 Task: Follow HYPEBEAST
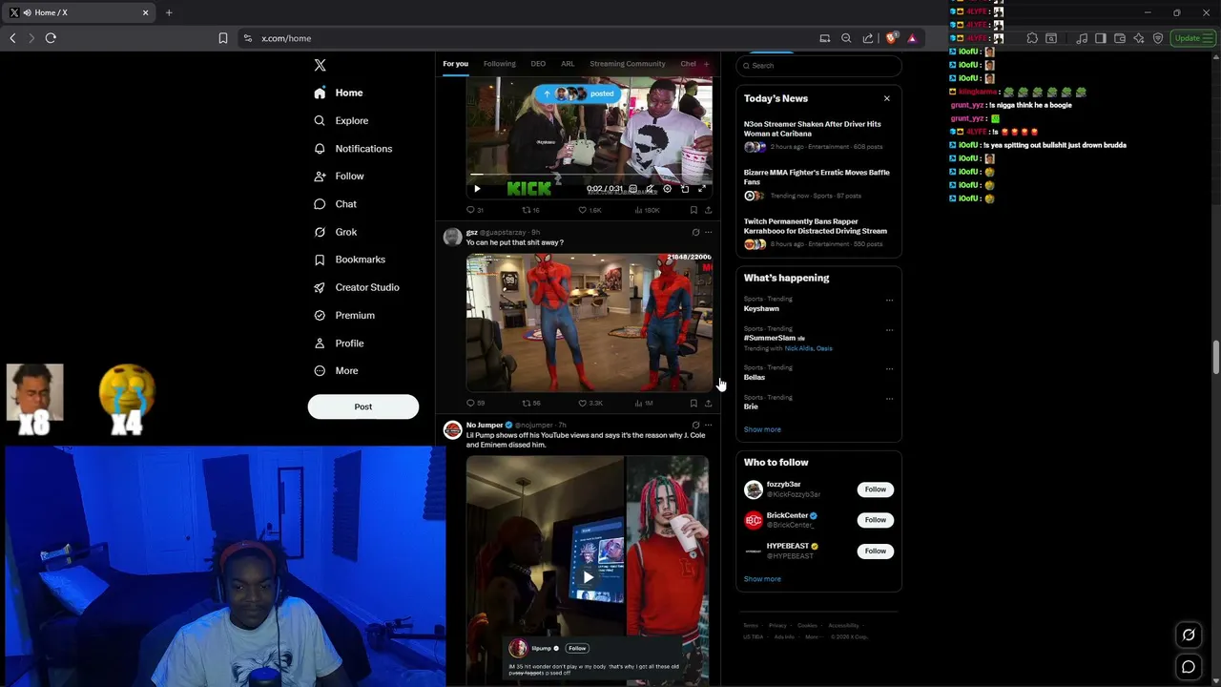coord(876,551)
